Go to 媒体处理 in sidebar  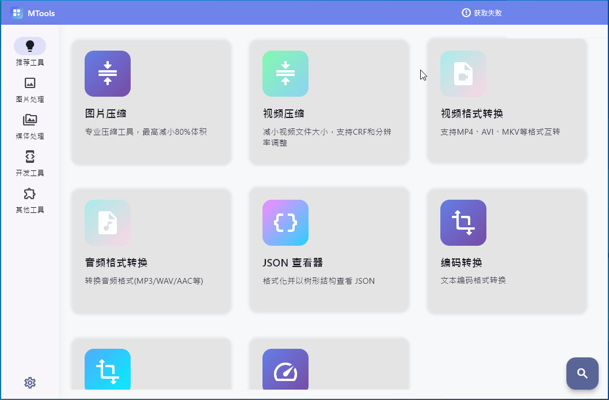tap(30, 125)
